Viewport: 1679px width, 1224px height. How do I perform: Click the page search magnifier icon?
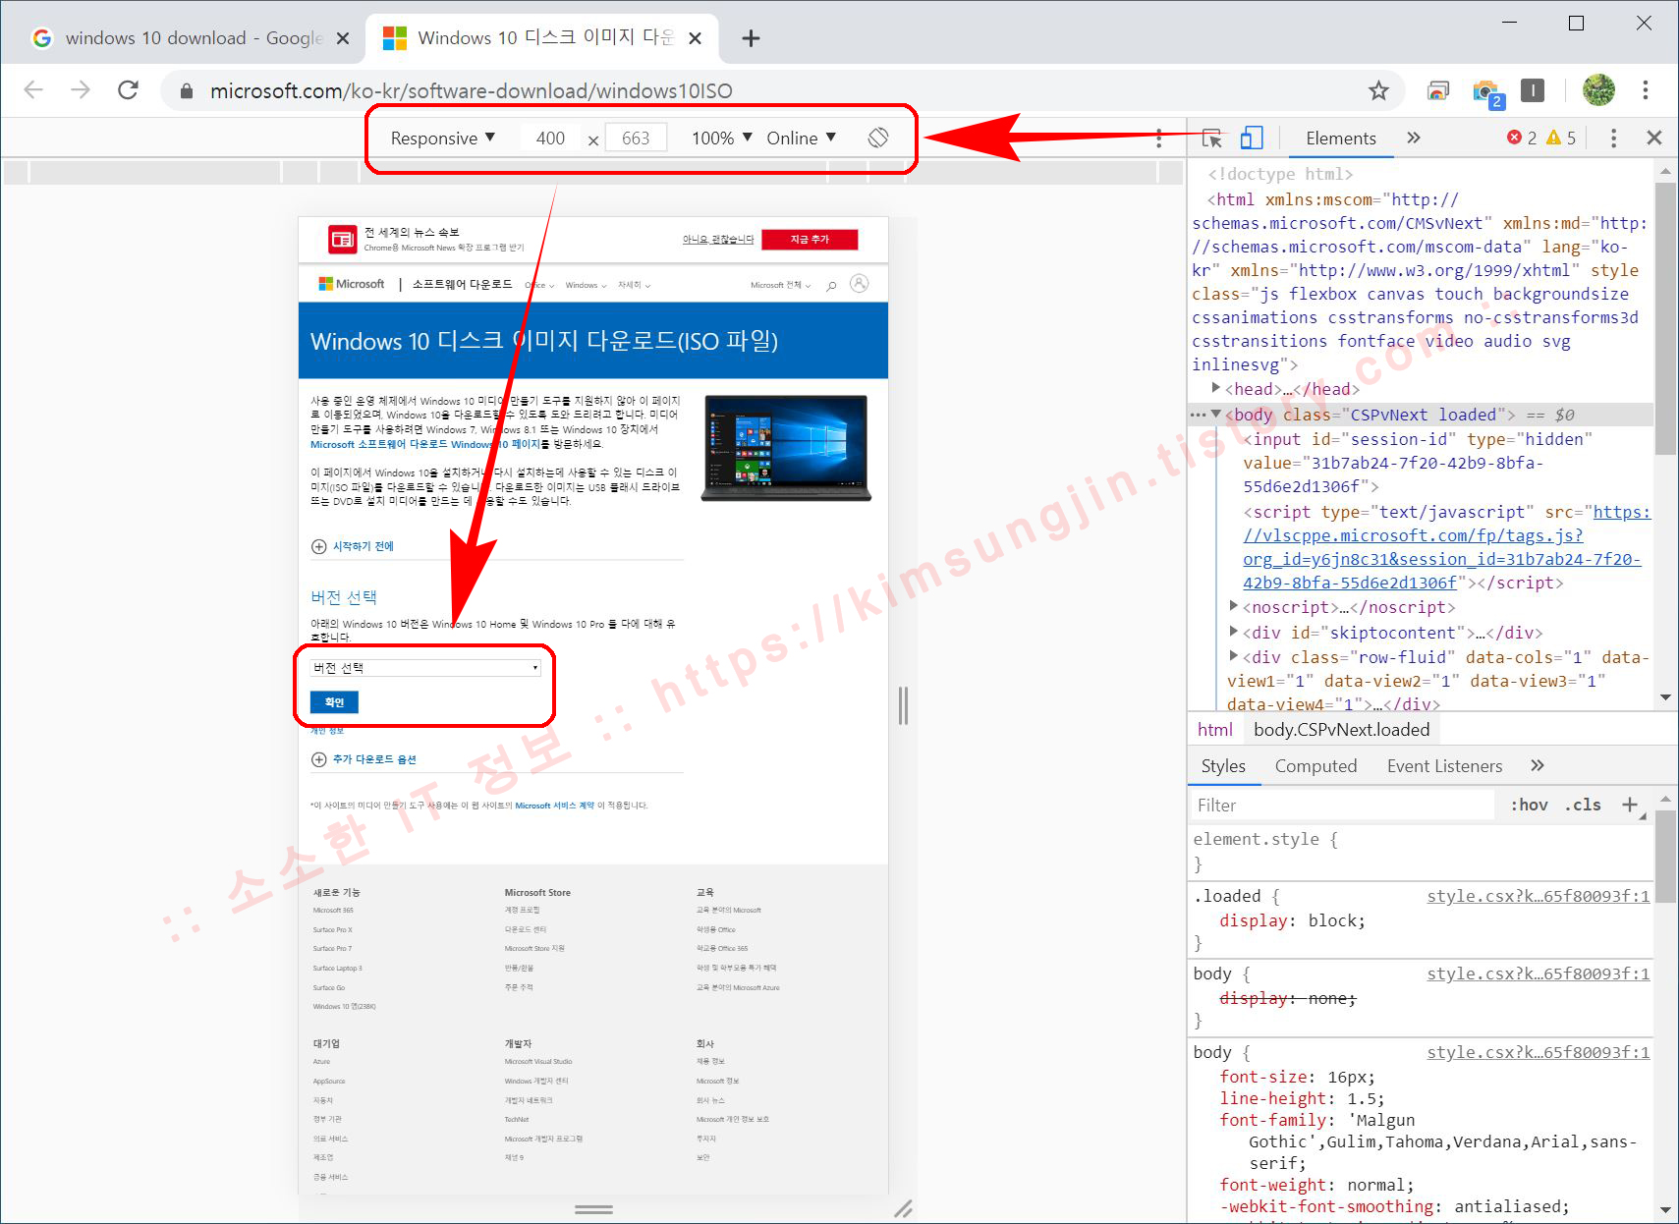click(831, 286)
